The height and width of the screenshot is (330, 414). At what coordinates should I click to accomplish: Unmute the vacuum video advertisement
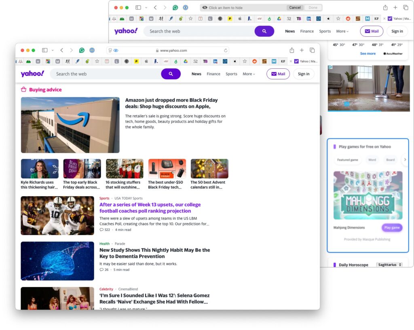335,104
